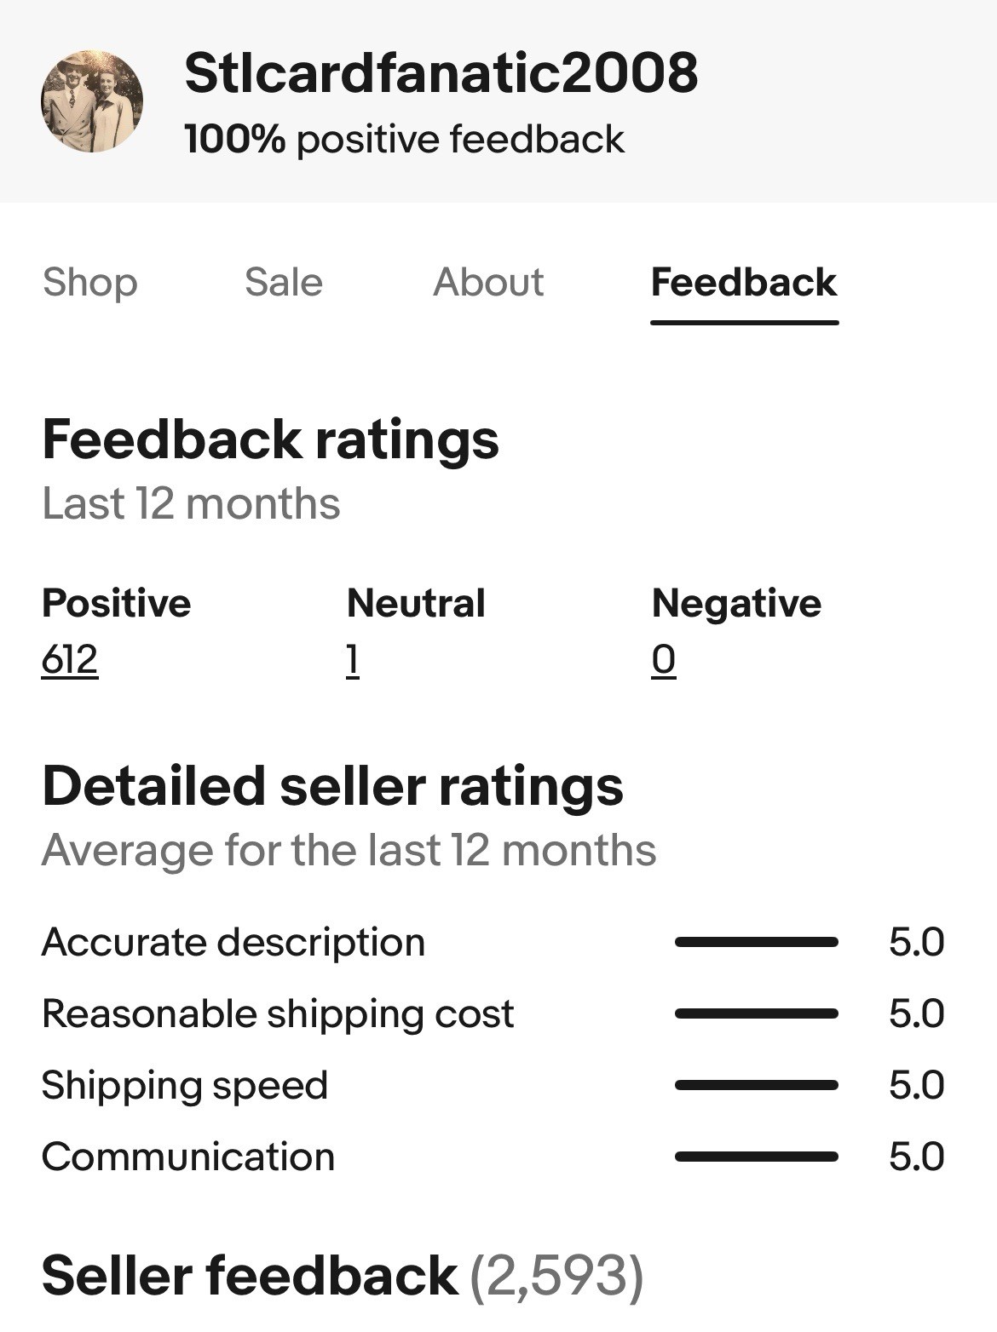The image size is (997, 1332).
Task: Click the Accurate description rating bar
Action: click(x=756, y=942)
